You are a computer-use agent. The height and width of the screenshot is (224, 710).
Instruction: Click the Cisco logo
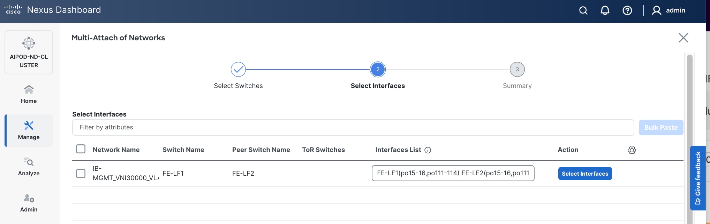[13, 9]
